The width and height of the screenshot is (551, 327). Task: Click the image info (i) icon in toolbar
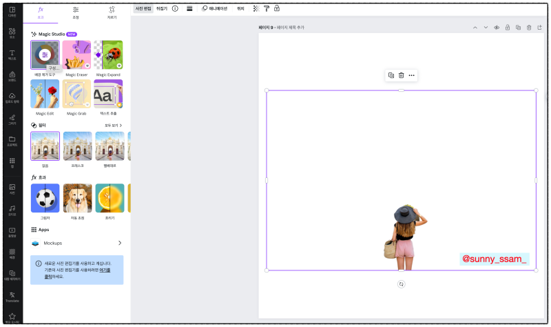[175, 8]
